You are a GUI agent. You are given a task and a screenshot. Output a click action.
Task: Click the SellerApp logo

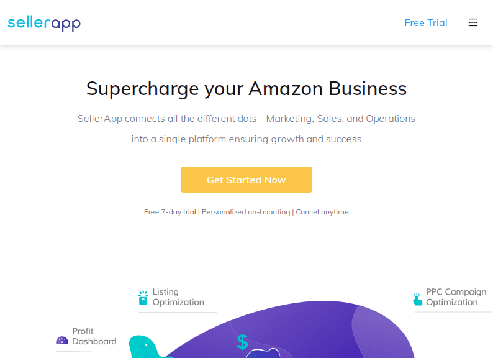pyautogui.click(x=44, y=23)
